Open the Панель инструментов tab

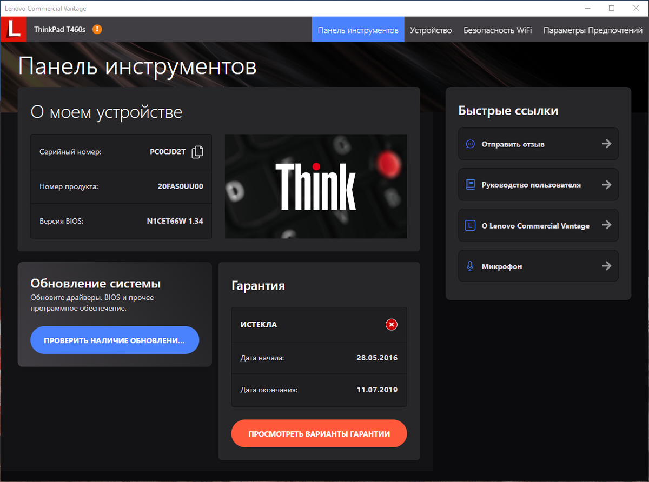pos(358,30)
